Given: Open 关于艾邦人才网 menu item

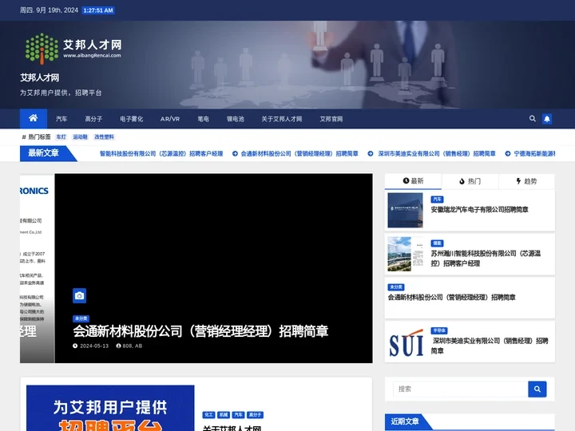Looking at the screenshot, I should (282, 119).
